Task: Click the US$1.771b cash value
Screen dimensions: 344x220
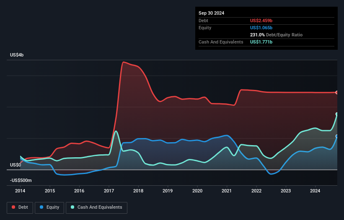Action: (x=261, y=42)
